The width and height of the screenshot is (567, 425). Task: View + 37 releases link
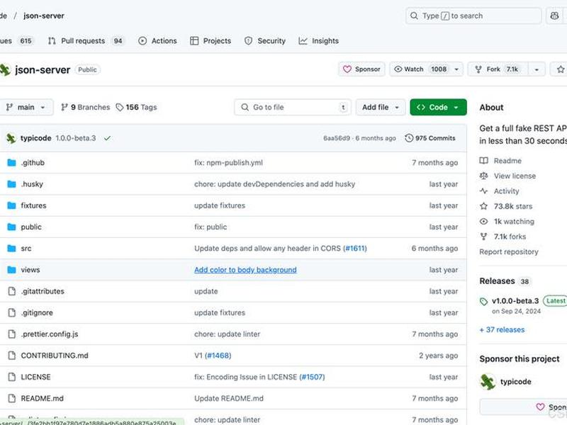[x=502, y=329]
